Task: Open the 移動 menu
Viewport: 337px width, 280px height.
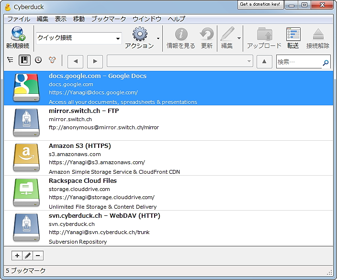Action: 79,19
